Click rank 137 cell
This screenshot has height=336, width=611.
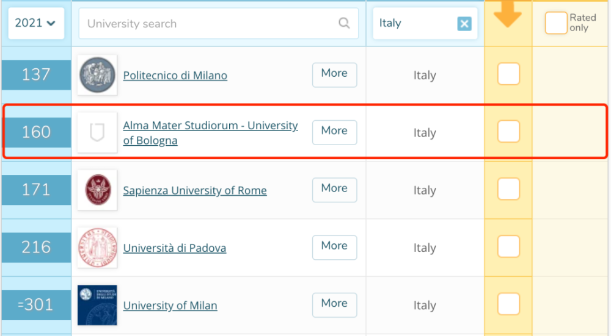[x=36, y=74]
